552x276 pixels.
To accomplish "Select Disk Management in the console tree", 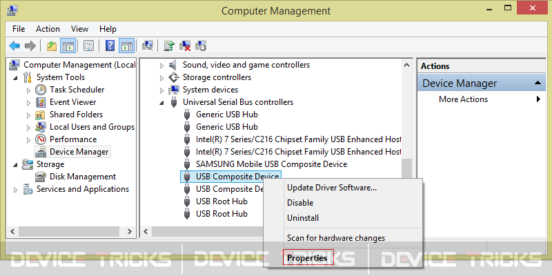I will pos(82,177).
